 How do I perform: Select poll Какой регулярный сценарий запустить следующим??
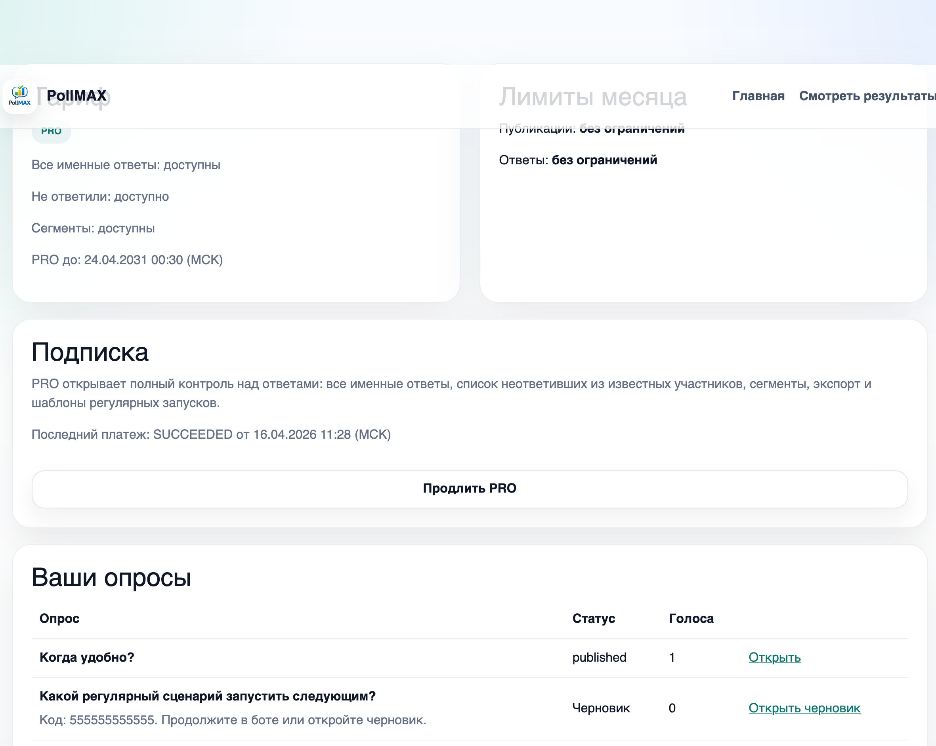click(208, 696)
